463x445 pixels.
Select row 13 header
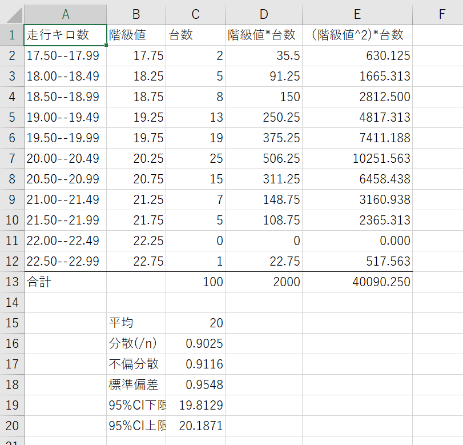point(12,282)
